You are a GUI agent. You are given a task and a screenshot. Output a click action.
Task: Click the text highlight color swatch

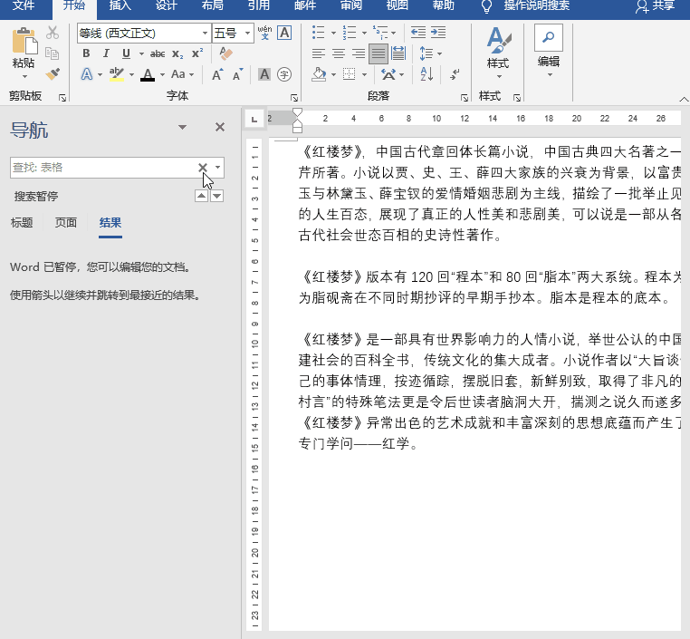[x=116, y=74]
